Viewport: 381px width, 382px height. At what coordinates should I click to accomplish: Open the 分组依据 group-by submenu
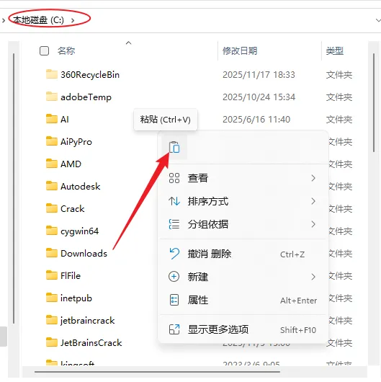243,224
